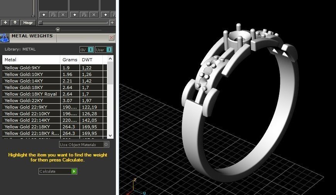Viewport: 336px width, 195px height.
Task: Click the 2.21 grams value cell
Action: click(70, 81)
